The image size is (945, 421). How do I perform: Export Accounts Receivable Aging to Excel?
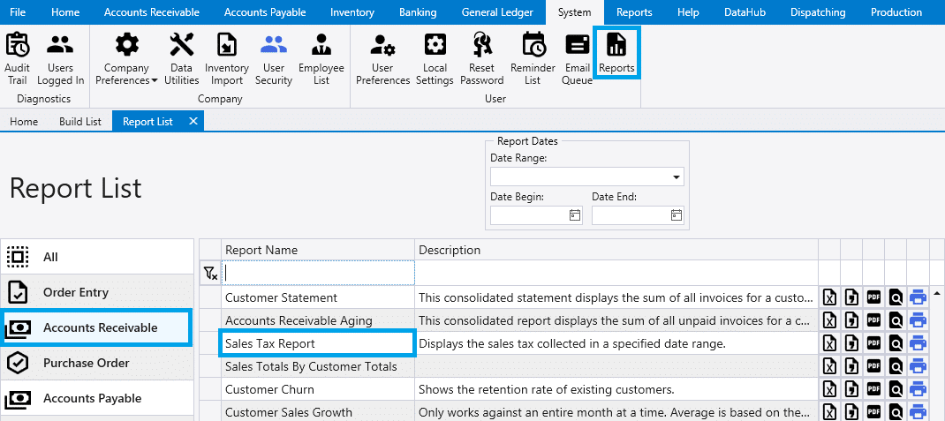point(830,320)
